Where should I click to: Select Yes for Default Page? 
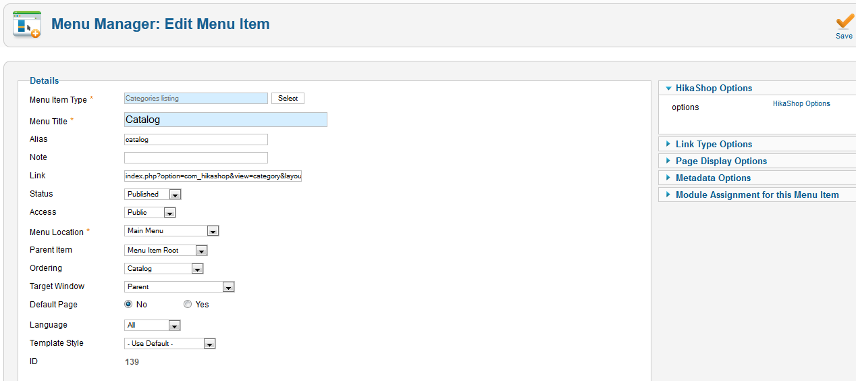click(x=188, y=304)
